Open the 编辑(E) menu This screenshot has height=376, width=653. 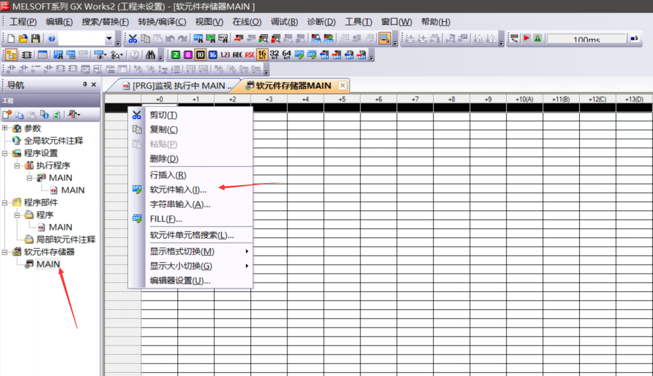(59, 21)
